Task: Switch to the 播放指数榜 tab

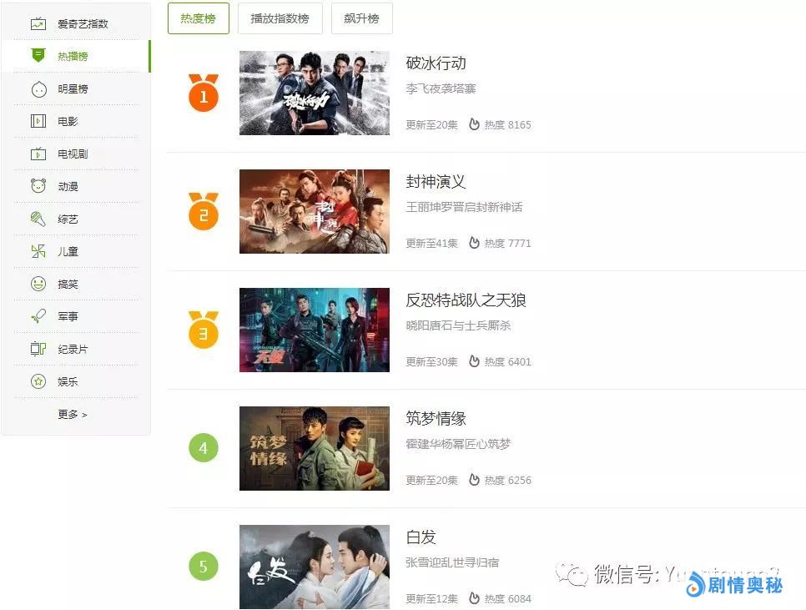Action: click(x=280, y=18)
